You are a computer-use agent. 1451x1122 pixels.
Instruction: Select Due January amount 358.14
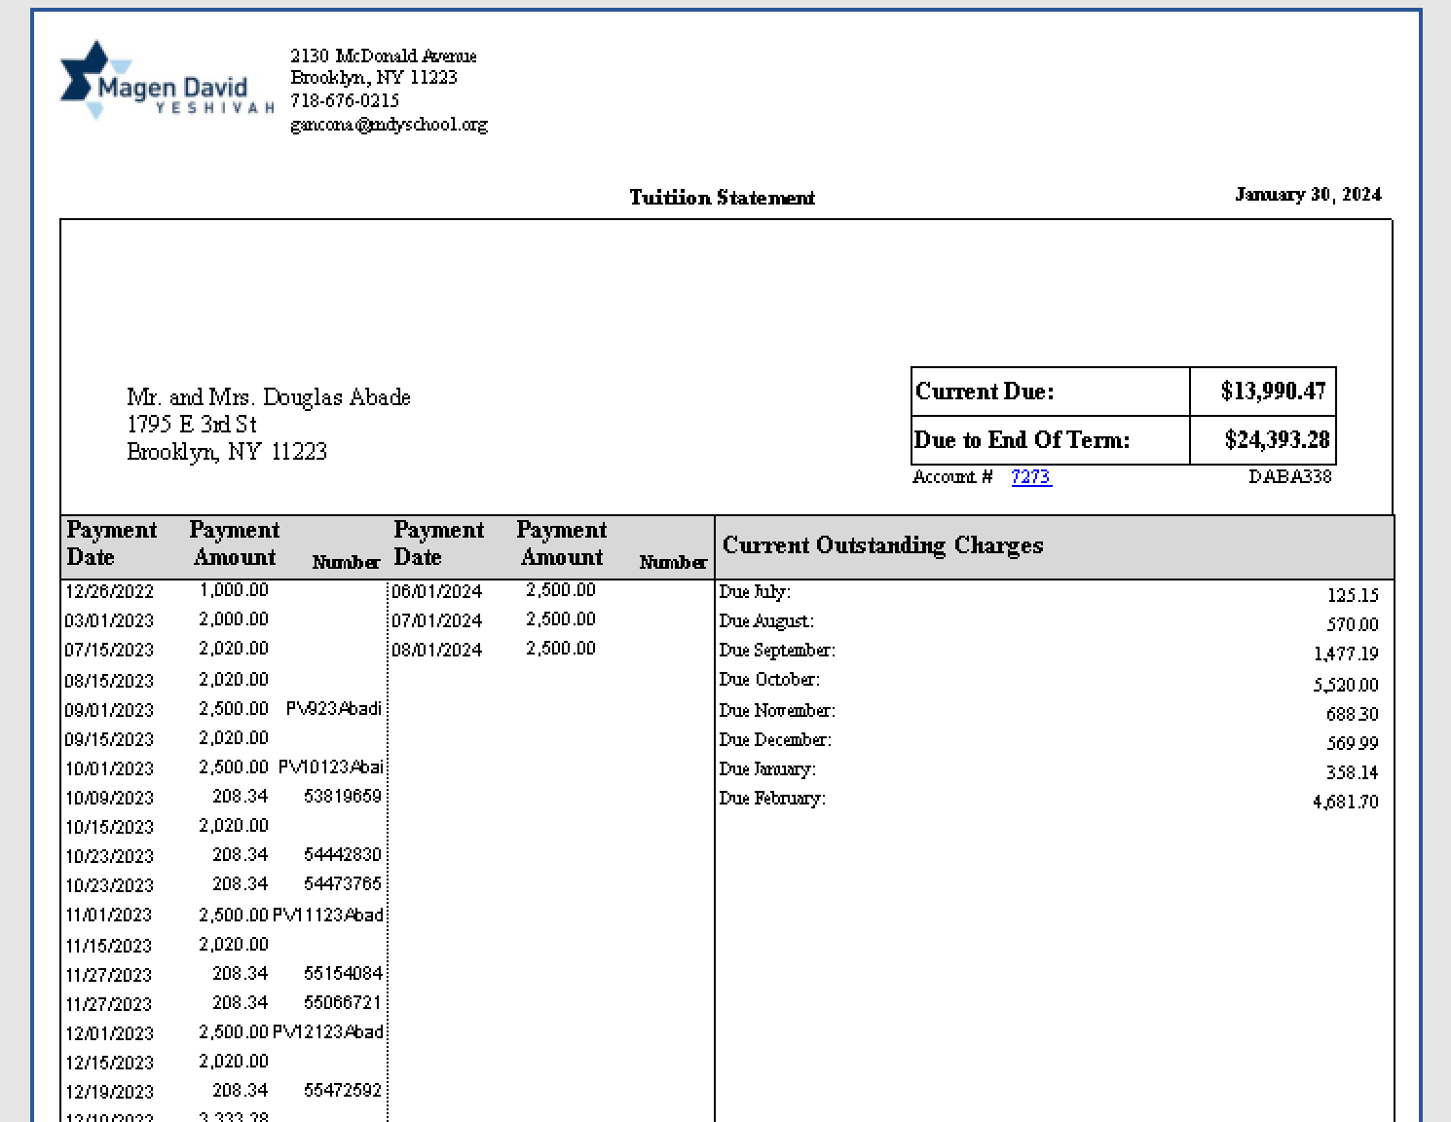[x=1353, y=772]
